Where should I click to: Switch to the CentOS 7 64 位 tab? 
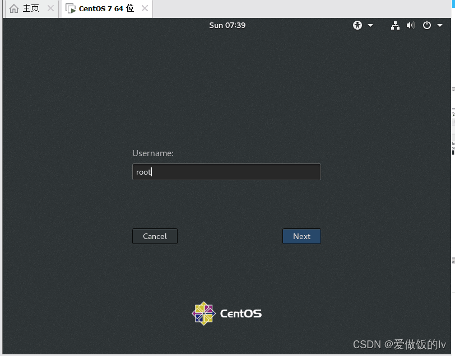point(107,9)
